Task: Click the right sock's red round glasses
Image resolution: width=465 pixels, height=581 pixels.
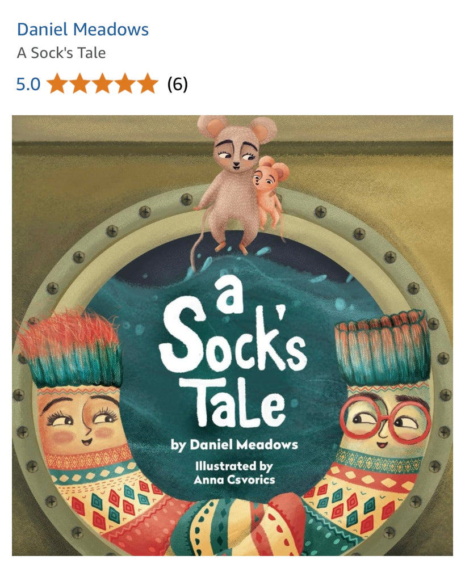Action: tap(386, 419)
